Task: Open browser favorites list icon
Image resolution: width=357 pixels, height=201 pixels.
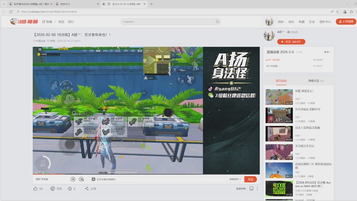Action: coord(352,12)
